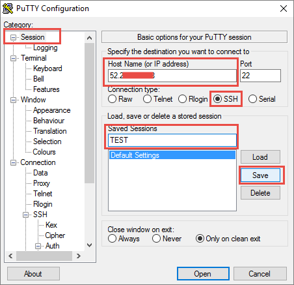The image size is (294, 285).
Task: Close the PuTTY Configuration window
Action: [x=284, y=8]
